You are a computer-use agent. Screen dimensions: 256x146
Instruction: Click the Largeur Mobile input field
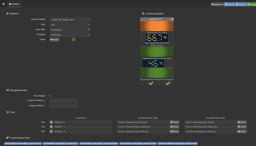tap(64, 106)
